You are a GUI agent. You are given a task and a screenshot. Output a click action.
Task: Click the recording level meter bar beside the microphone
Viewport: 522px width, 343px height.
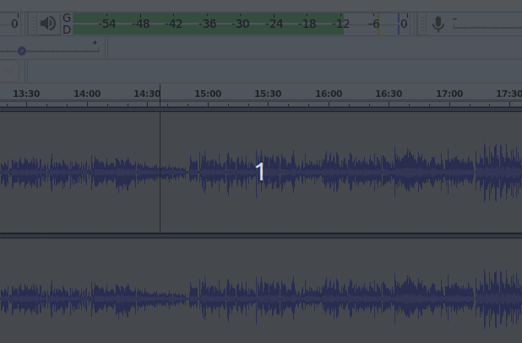486,25
